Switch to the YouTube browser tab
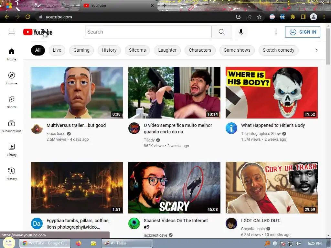 [118, 5]
